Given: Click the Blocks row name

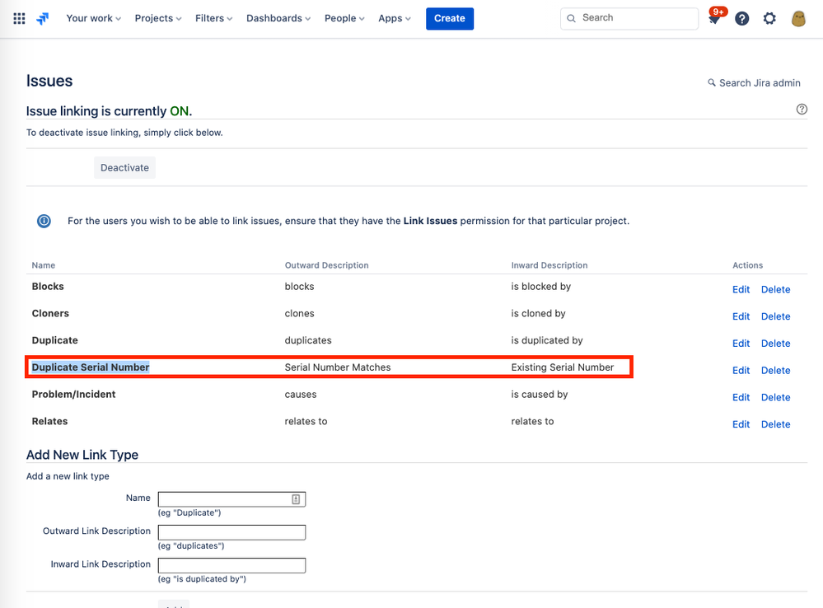Looking at the screenshot, I should pos(48,286).
